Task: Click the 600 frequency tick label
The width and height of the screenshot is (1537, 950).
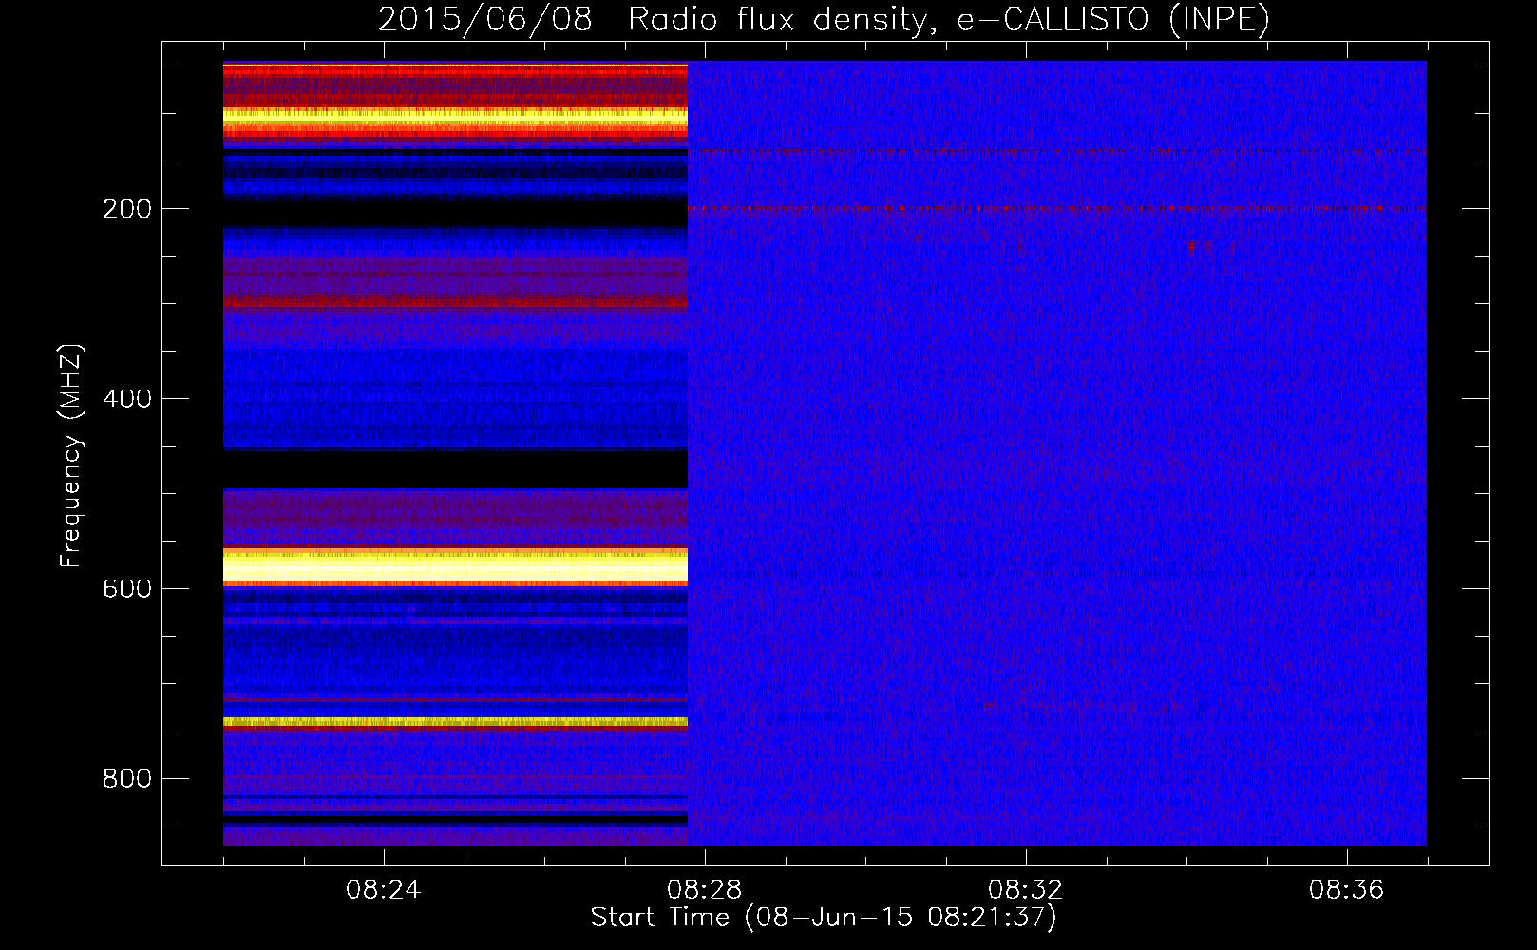Action: (x=126, y=589)
